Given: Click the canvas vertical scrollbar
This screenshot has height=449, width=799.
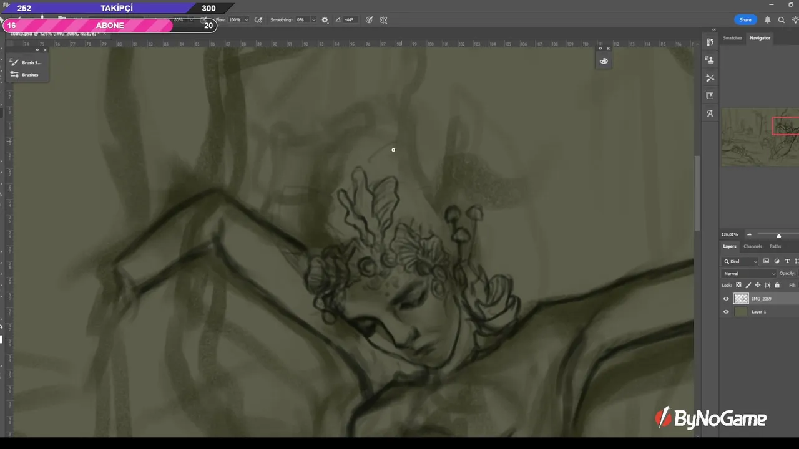Looking at the screenshot, I should 697,193.
